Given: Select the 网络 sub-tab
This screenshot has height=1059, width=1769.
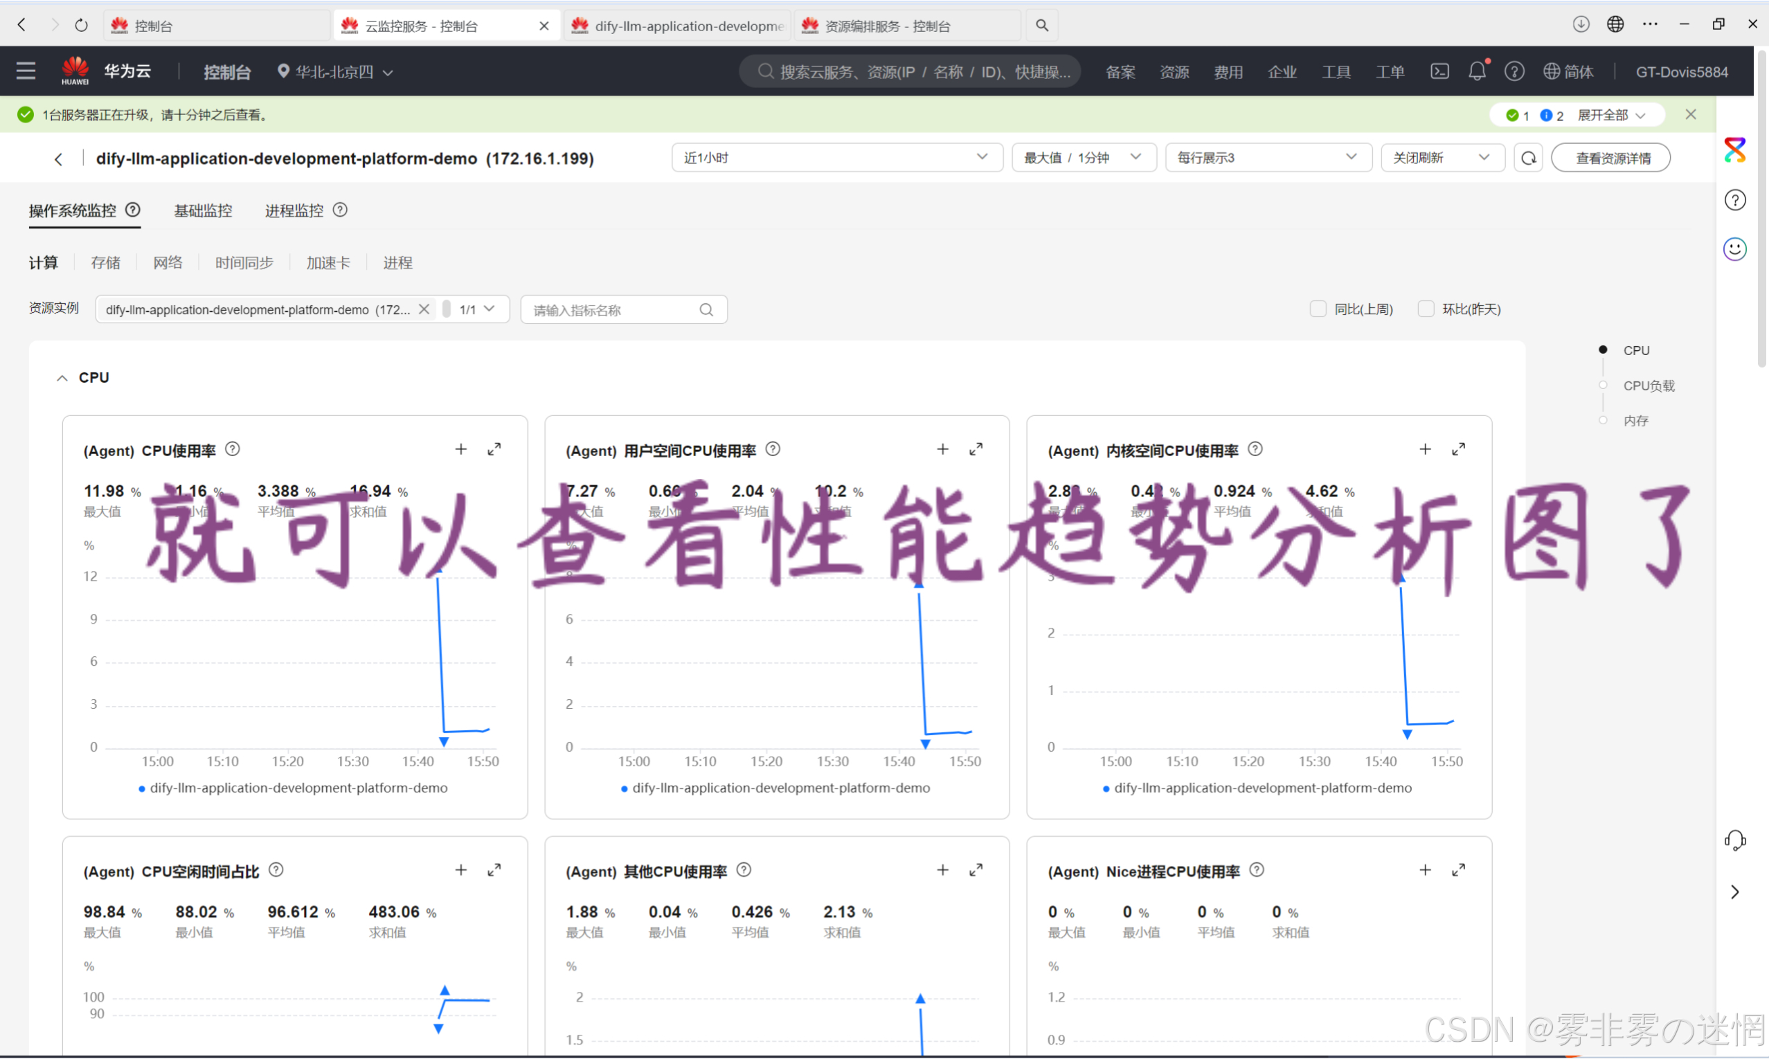Looking at the screenshot, I should [168, 262].
